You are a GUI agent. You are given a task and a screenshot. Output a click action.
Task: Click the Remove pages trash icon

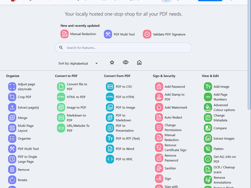[12, 169]
